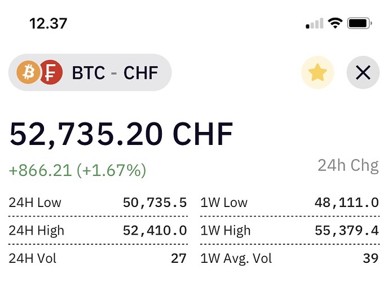Tap the cellular signal bars icon
388x282 pixels.
click(x=315, y=24)
